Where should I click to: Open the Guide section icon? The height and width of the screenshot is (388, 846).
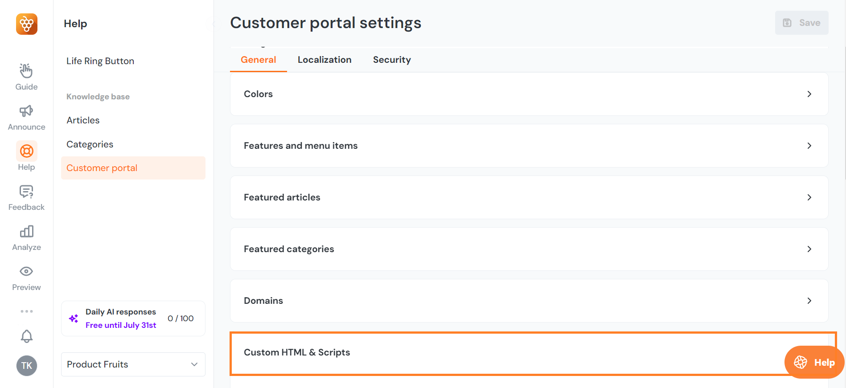pyautogui.click(x=26, y=71)
